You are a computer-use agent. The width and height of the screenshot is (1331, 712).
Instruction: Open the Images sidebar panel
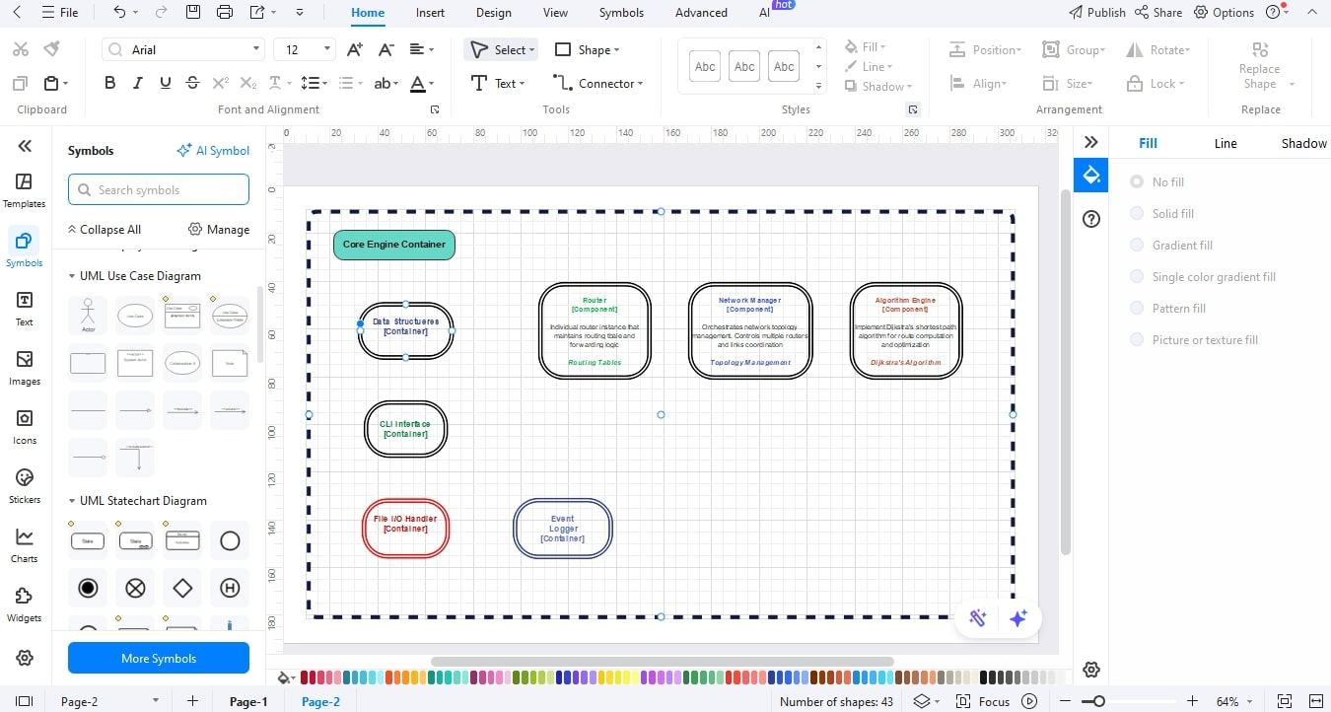pyautogui.click(x=25, y=368)
